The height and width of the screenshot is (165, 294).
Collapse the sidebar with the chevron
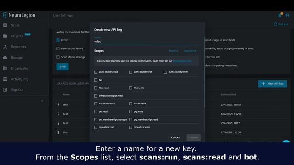(x=42, y=101)
